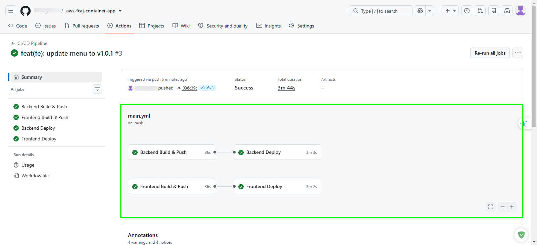The image size is (537, 245).
Task: Zoom out of the workflow graph
Action: coord(502,207)
